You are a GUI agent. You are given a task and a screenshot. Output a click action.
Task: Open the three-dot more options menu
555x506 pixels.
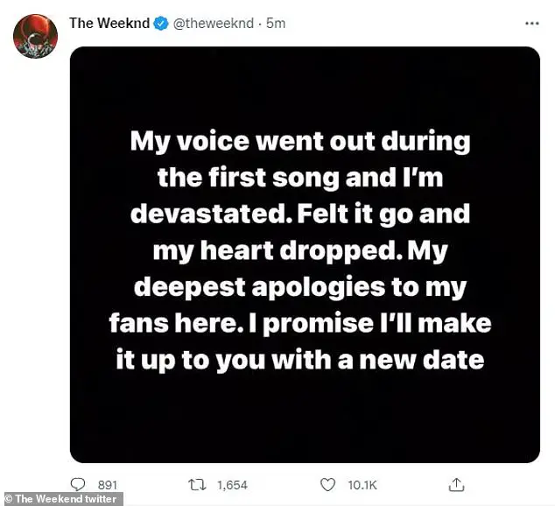click(532, 24)
